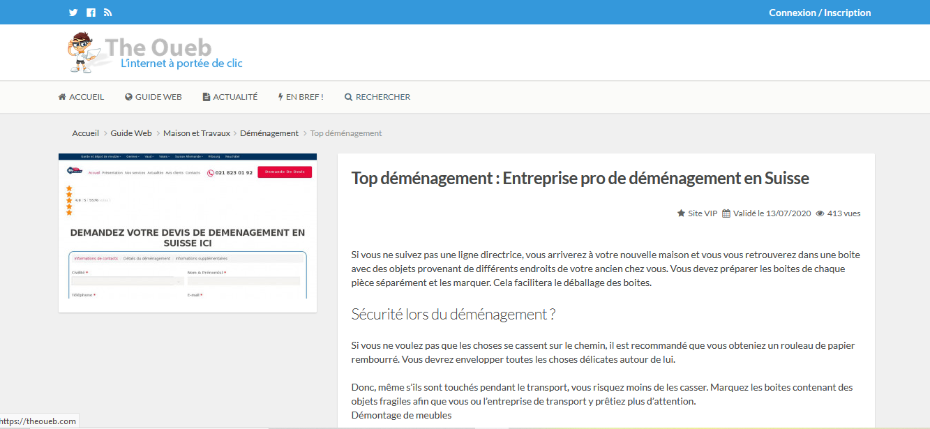Image resolution: width=930 pixels, height=429 pixels.
Task: Click the red Demande De Devis button
Action: pyautogui.click(x=285, y=172)
